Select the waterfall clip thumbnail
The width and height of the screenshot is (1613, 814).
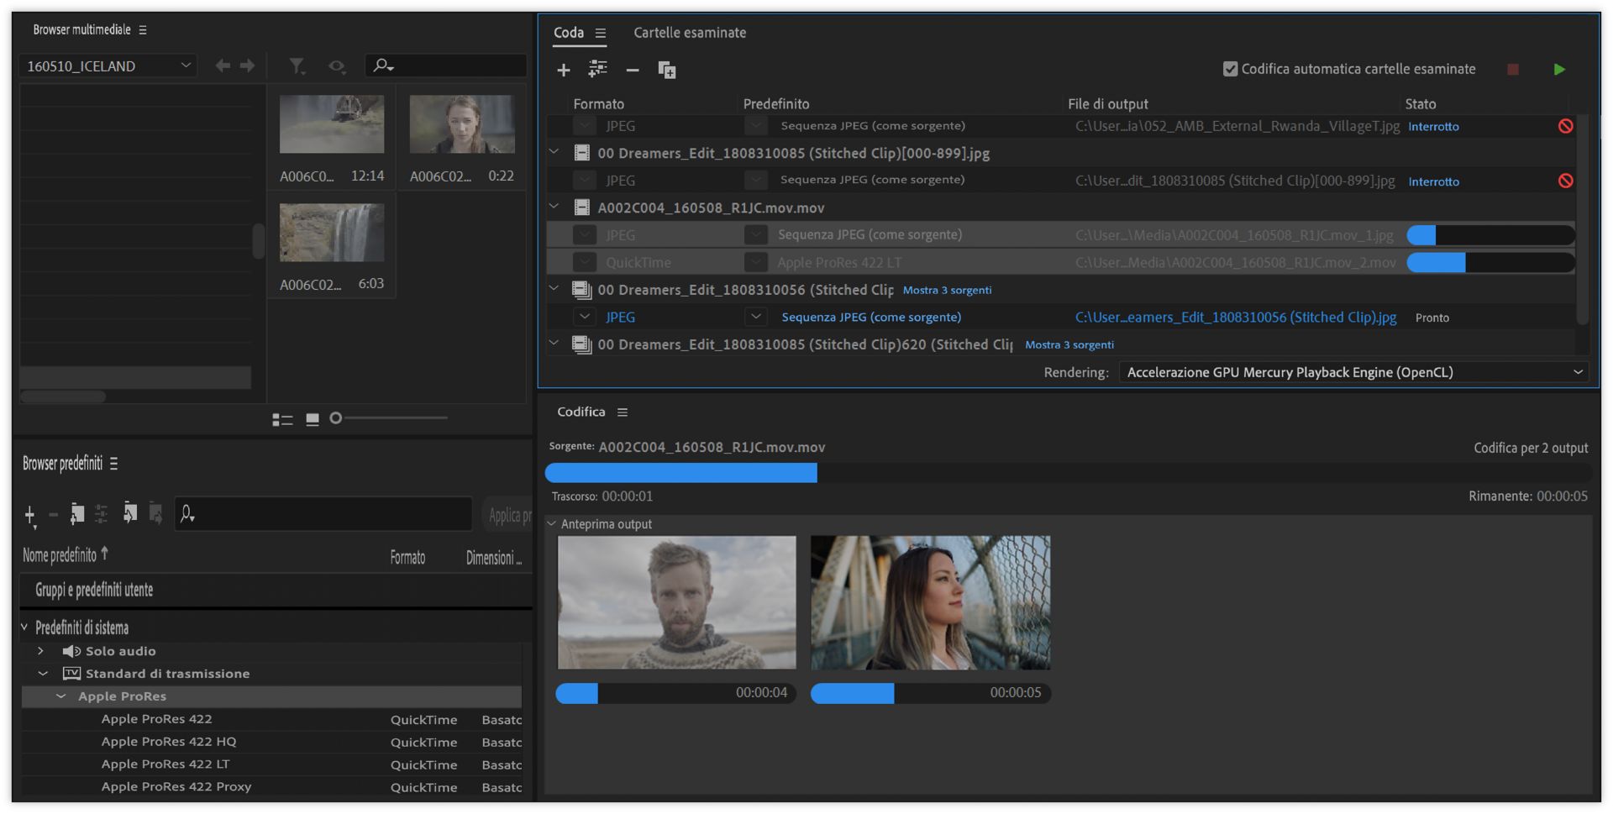[331, 233]
